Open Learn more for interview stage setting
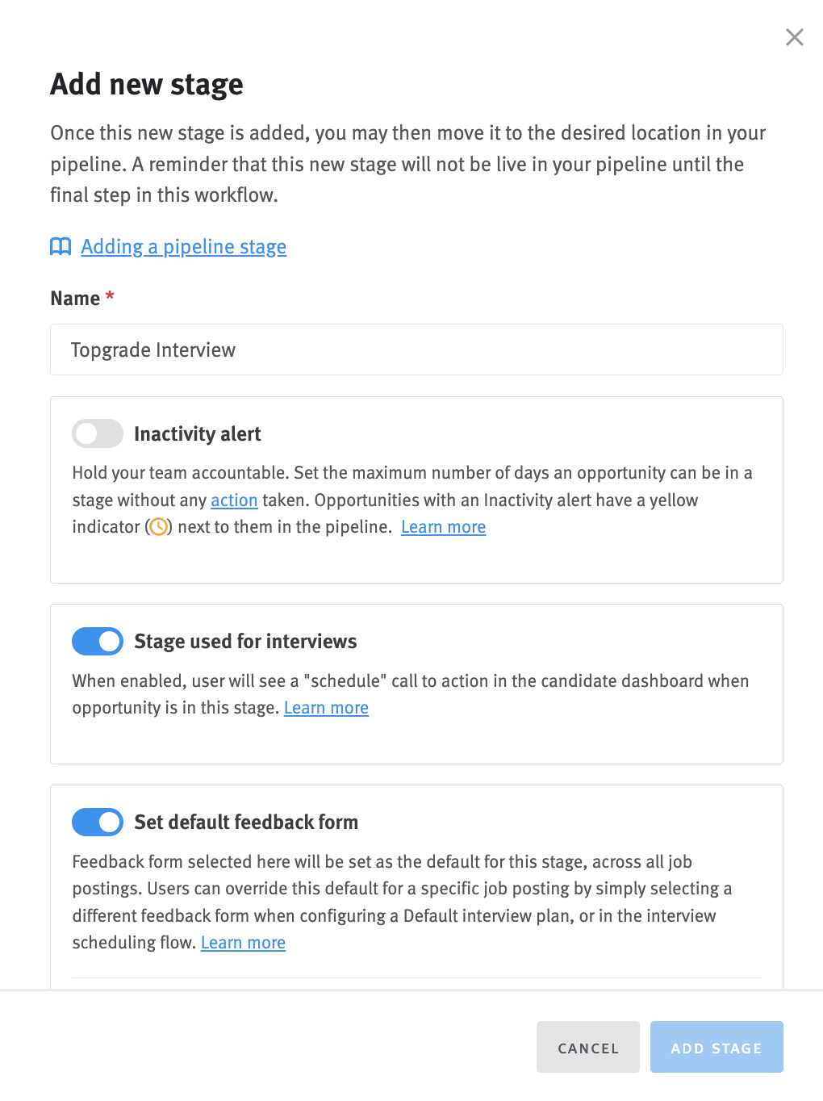Image resolution: width=823 pixels, height=1101 pixels. pos(326,708)
